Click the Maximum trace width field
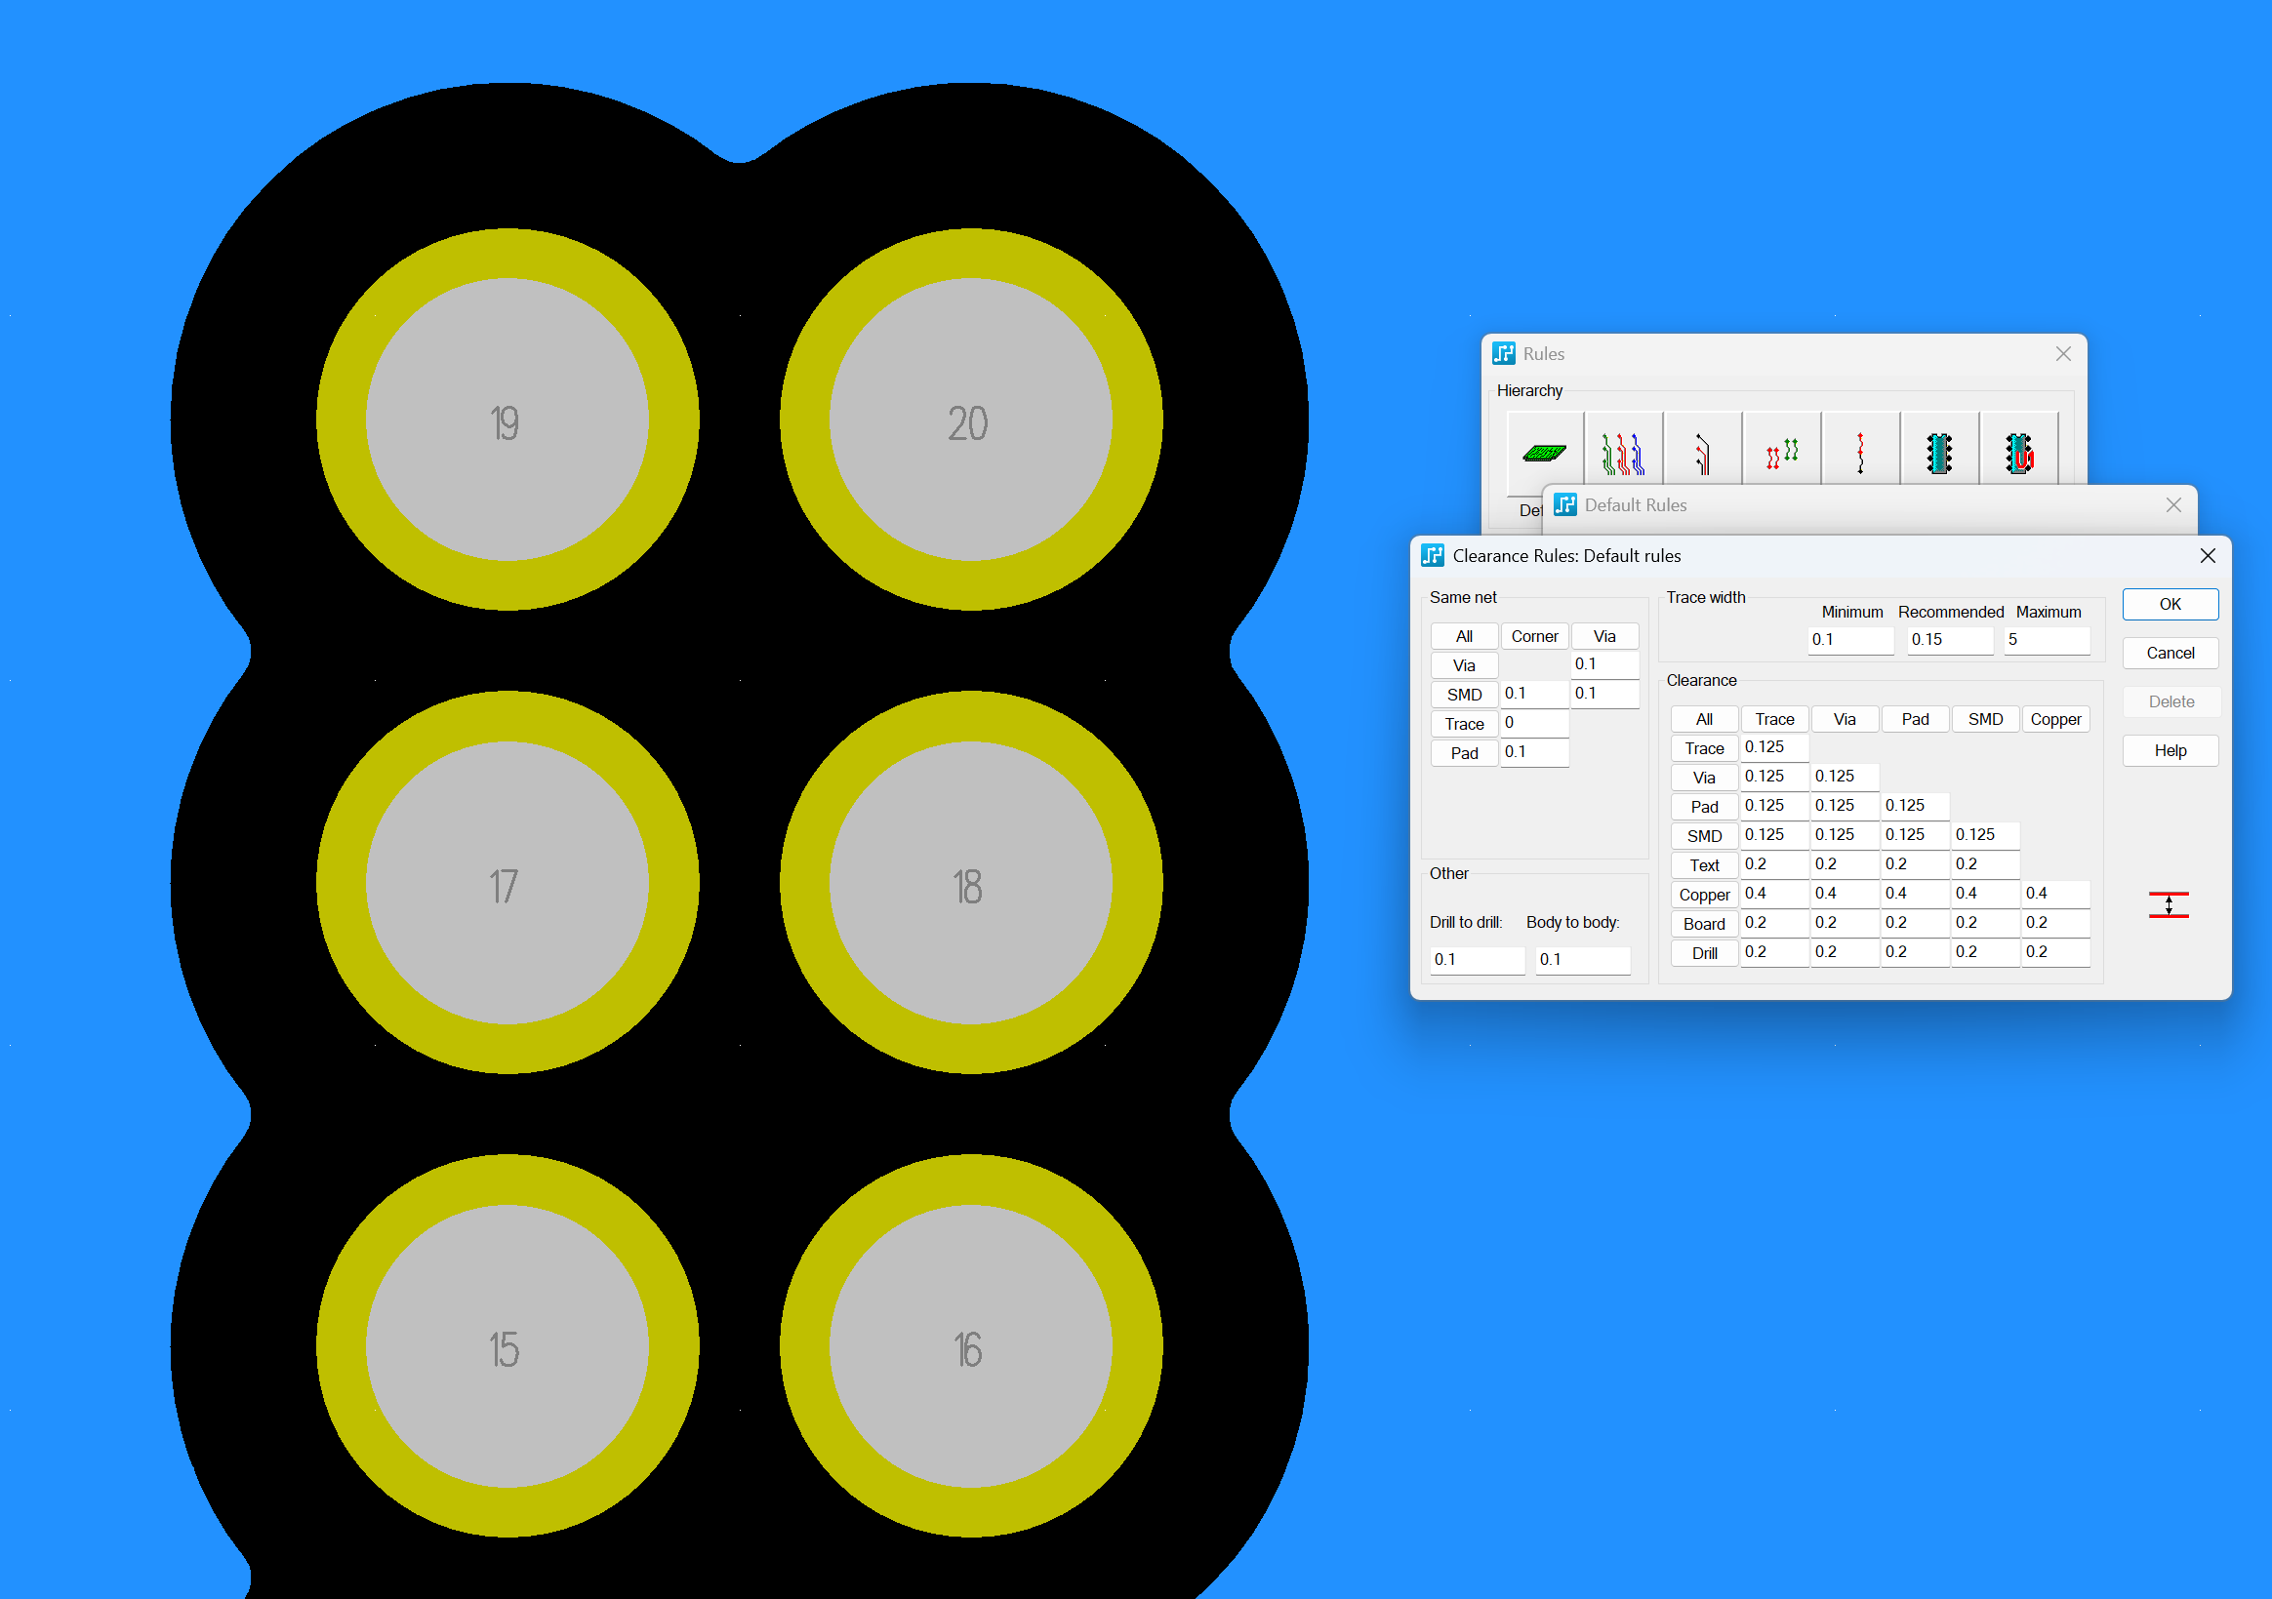2272x1599 pixels. pyautogui.click(x=2046, y=640)
